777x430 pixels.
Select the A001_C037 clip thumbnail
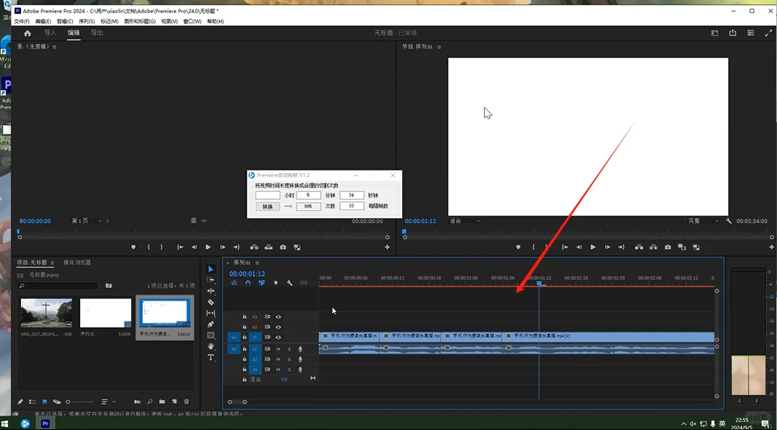click(x=47, y=313)
